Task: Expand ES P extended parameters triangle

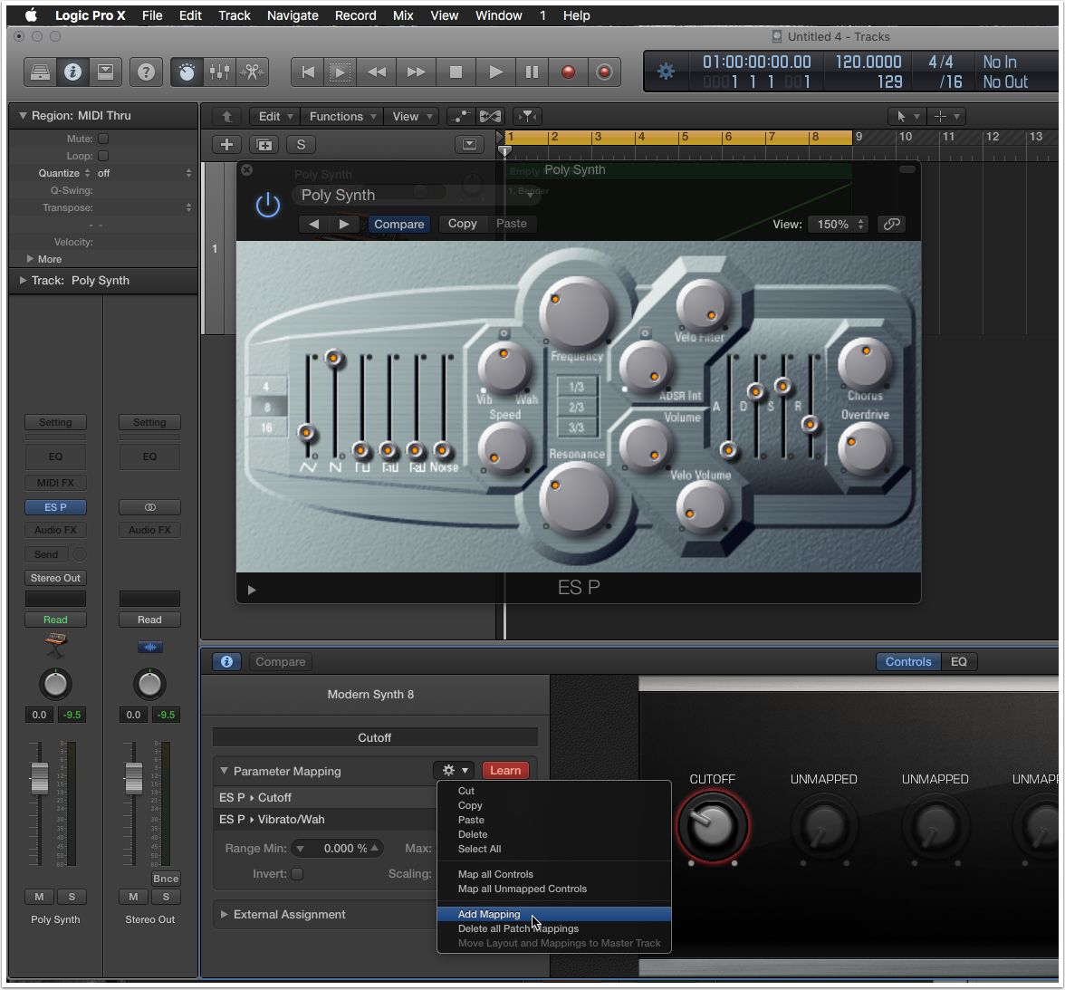Action: [252, 590]
